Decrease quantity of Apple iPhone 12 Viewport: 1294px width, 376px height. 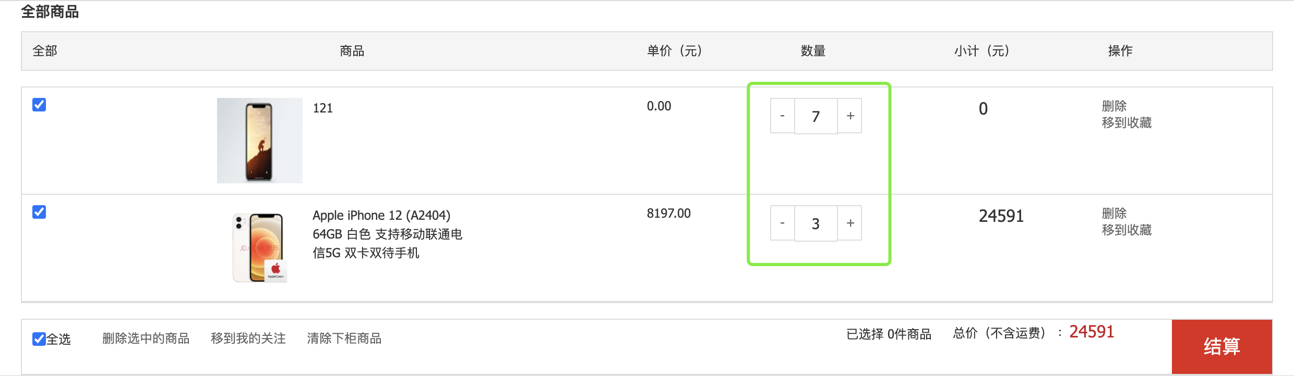(782, 223)
